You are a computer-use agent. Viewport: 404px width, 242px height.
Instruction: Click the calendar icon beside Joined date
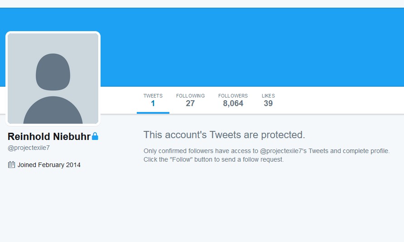pyautogui.click(x=11, y=165)
